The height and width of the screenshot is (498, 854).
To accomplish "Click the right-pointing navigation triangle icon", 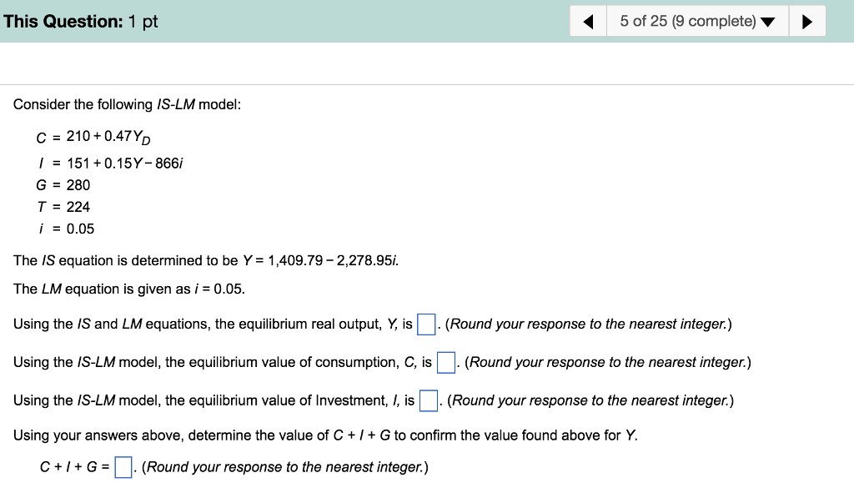I will 807,21.
